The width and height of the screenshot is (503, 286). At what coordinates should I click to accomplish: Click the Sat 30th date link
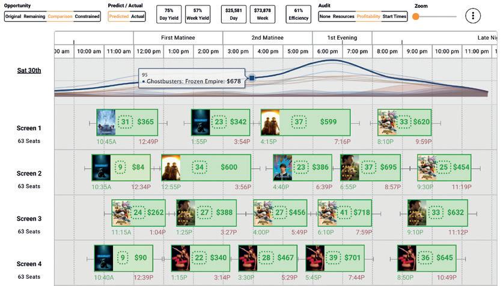pos(29,70)
